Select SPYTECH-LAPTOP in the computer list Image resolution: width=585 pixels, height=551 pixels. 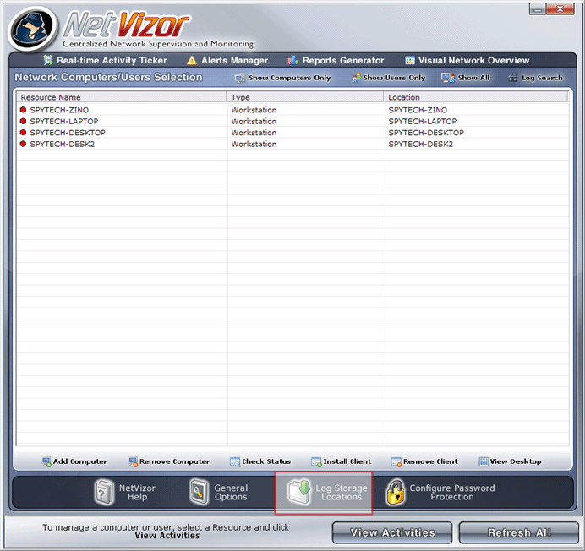59,122
